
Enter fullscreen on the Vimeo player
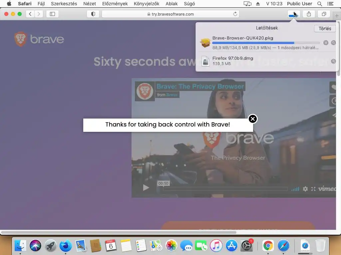(313, 189)
